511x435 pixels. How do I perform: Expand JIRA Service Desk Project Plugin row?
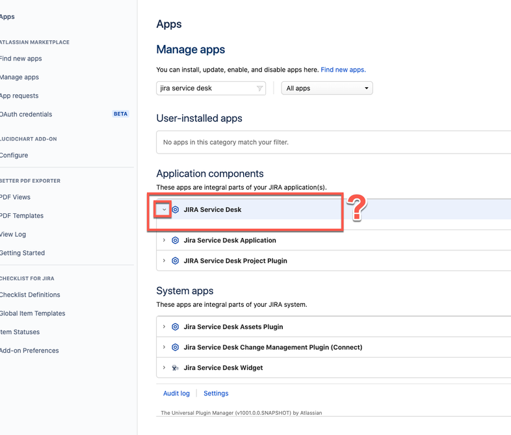pyautogui.click(x=164, y=261)
